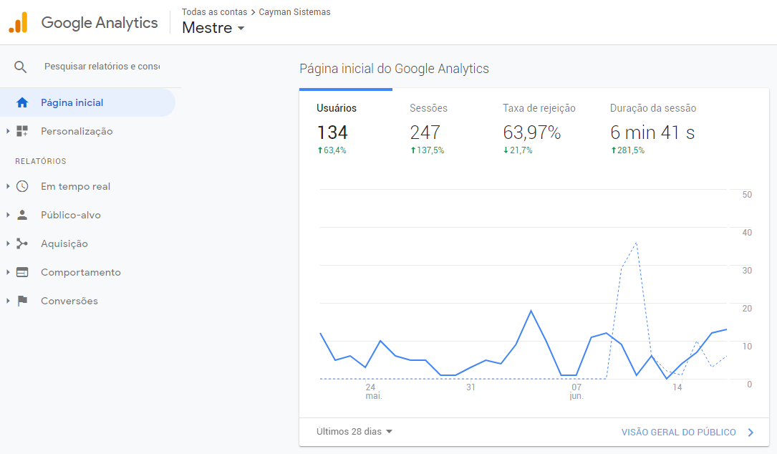Click the Google Analytics logo icon
This screenshot has height=454, width=777.
[19, 23]
